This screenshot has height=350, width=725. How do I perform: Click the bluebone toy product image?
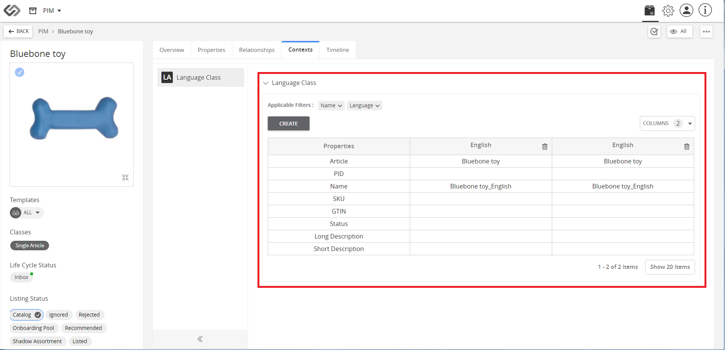(74, 118)
